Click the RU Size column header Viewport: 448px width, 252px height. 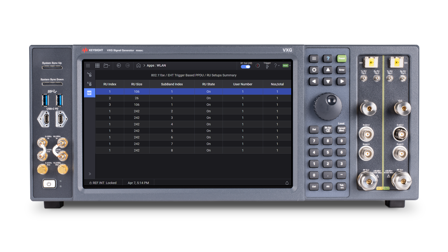(137, 84)
